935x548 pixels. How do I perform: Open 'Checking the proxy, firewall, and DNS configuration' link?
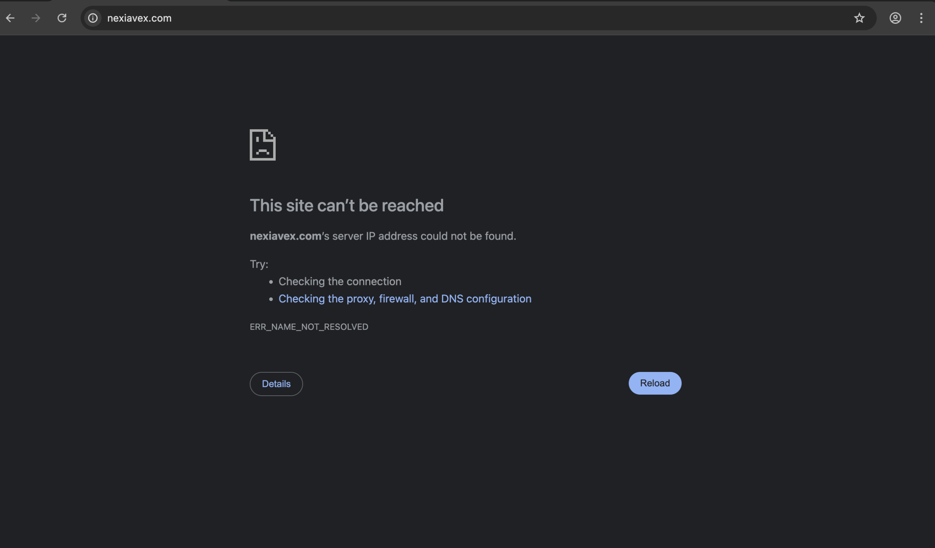(x=405, y=299)
